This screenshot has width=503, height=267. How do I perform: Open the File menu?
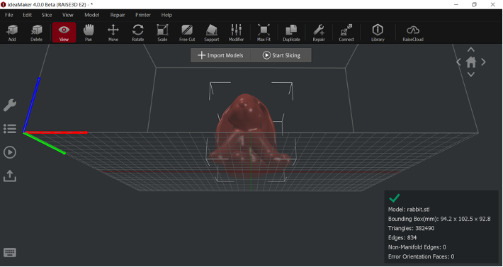coord(9,15)
